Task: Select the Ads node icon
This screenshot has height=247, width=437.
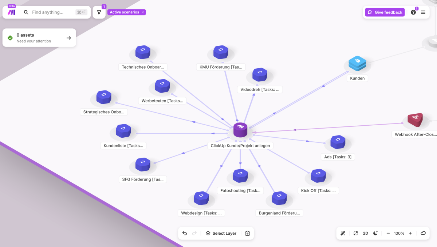Action: pos(338,142)
